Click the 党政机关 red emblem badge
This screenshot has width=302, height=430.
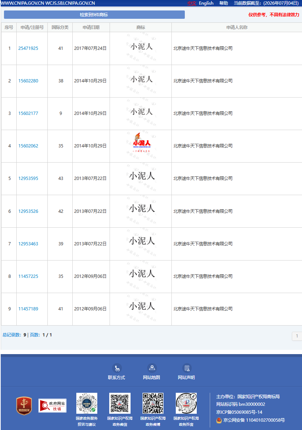(x=24, y=405)
